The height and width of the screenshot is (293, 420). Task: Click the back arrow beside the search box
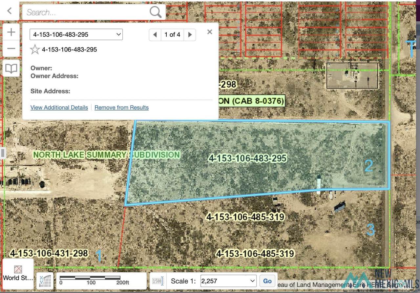coord(10,11)
